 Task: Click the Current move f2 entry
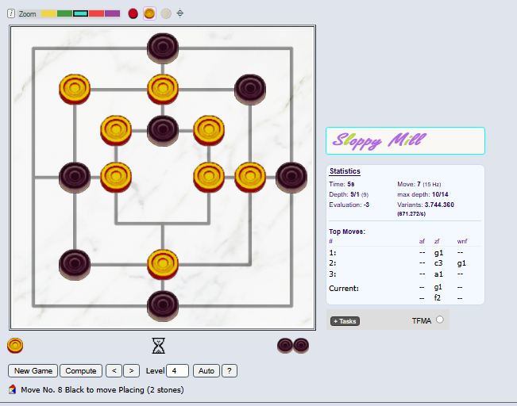coord(438,297)
